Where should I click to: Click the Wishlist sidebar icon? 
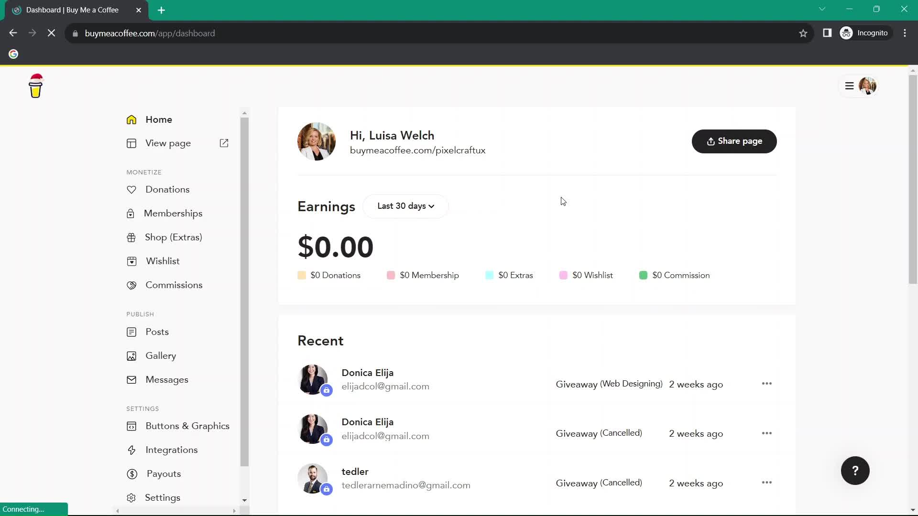tap(131, 261)
